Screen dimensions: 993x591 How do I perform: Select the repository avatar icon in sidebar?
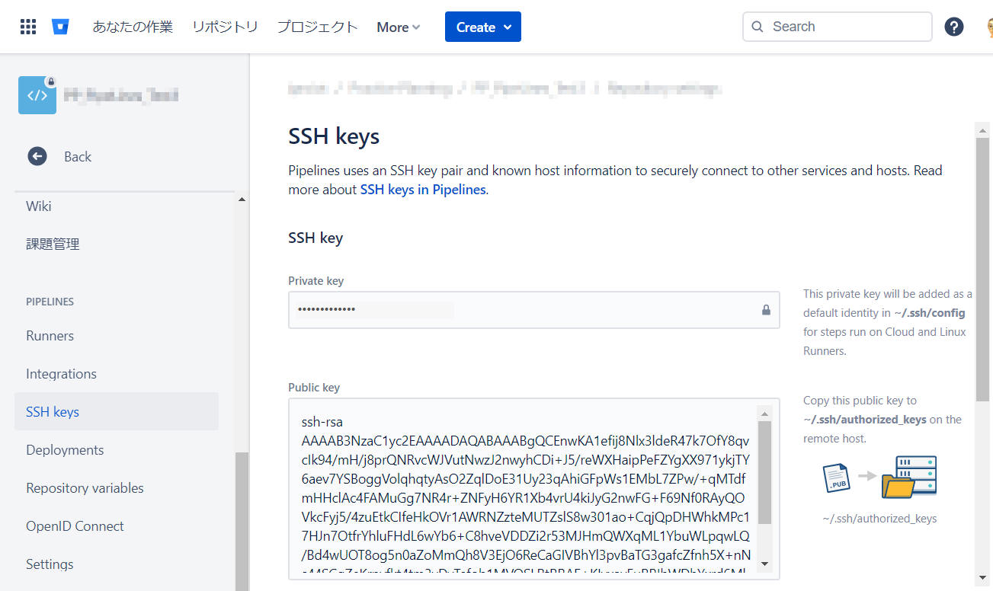tap(37, 94)
